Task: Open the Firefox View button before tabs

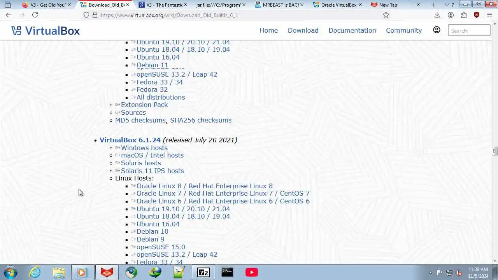Action: click(x=7, y=5)
